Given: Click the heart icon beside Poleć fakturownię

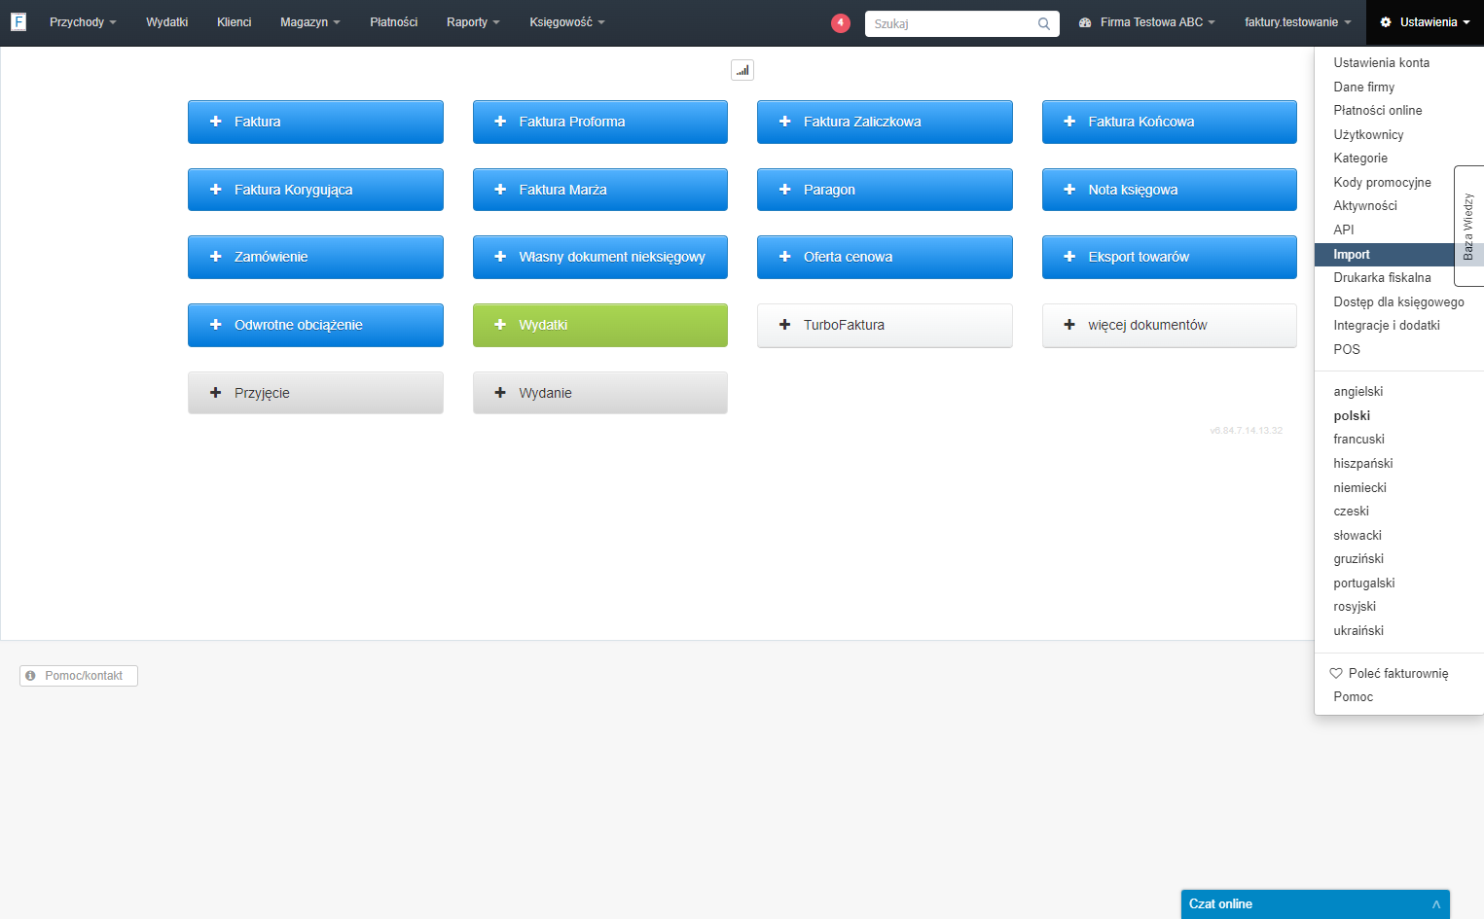Looking at the screenshot, I should click(x=1336, y=673).
